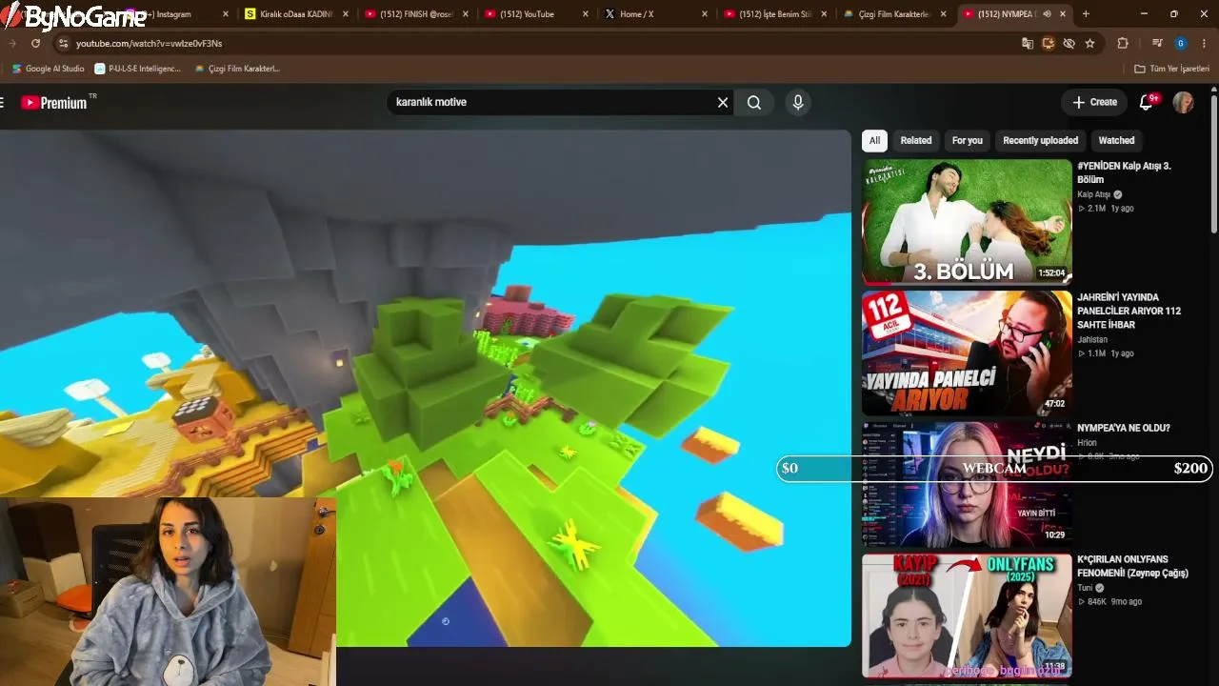Switch to the Kiralık oDaaa KADIN tab
The image size is (1219, 686).
295,14
